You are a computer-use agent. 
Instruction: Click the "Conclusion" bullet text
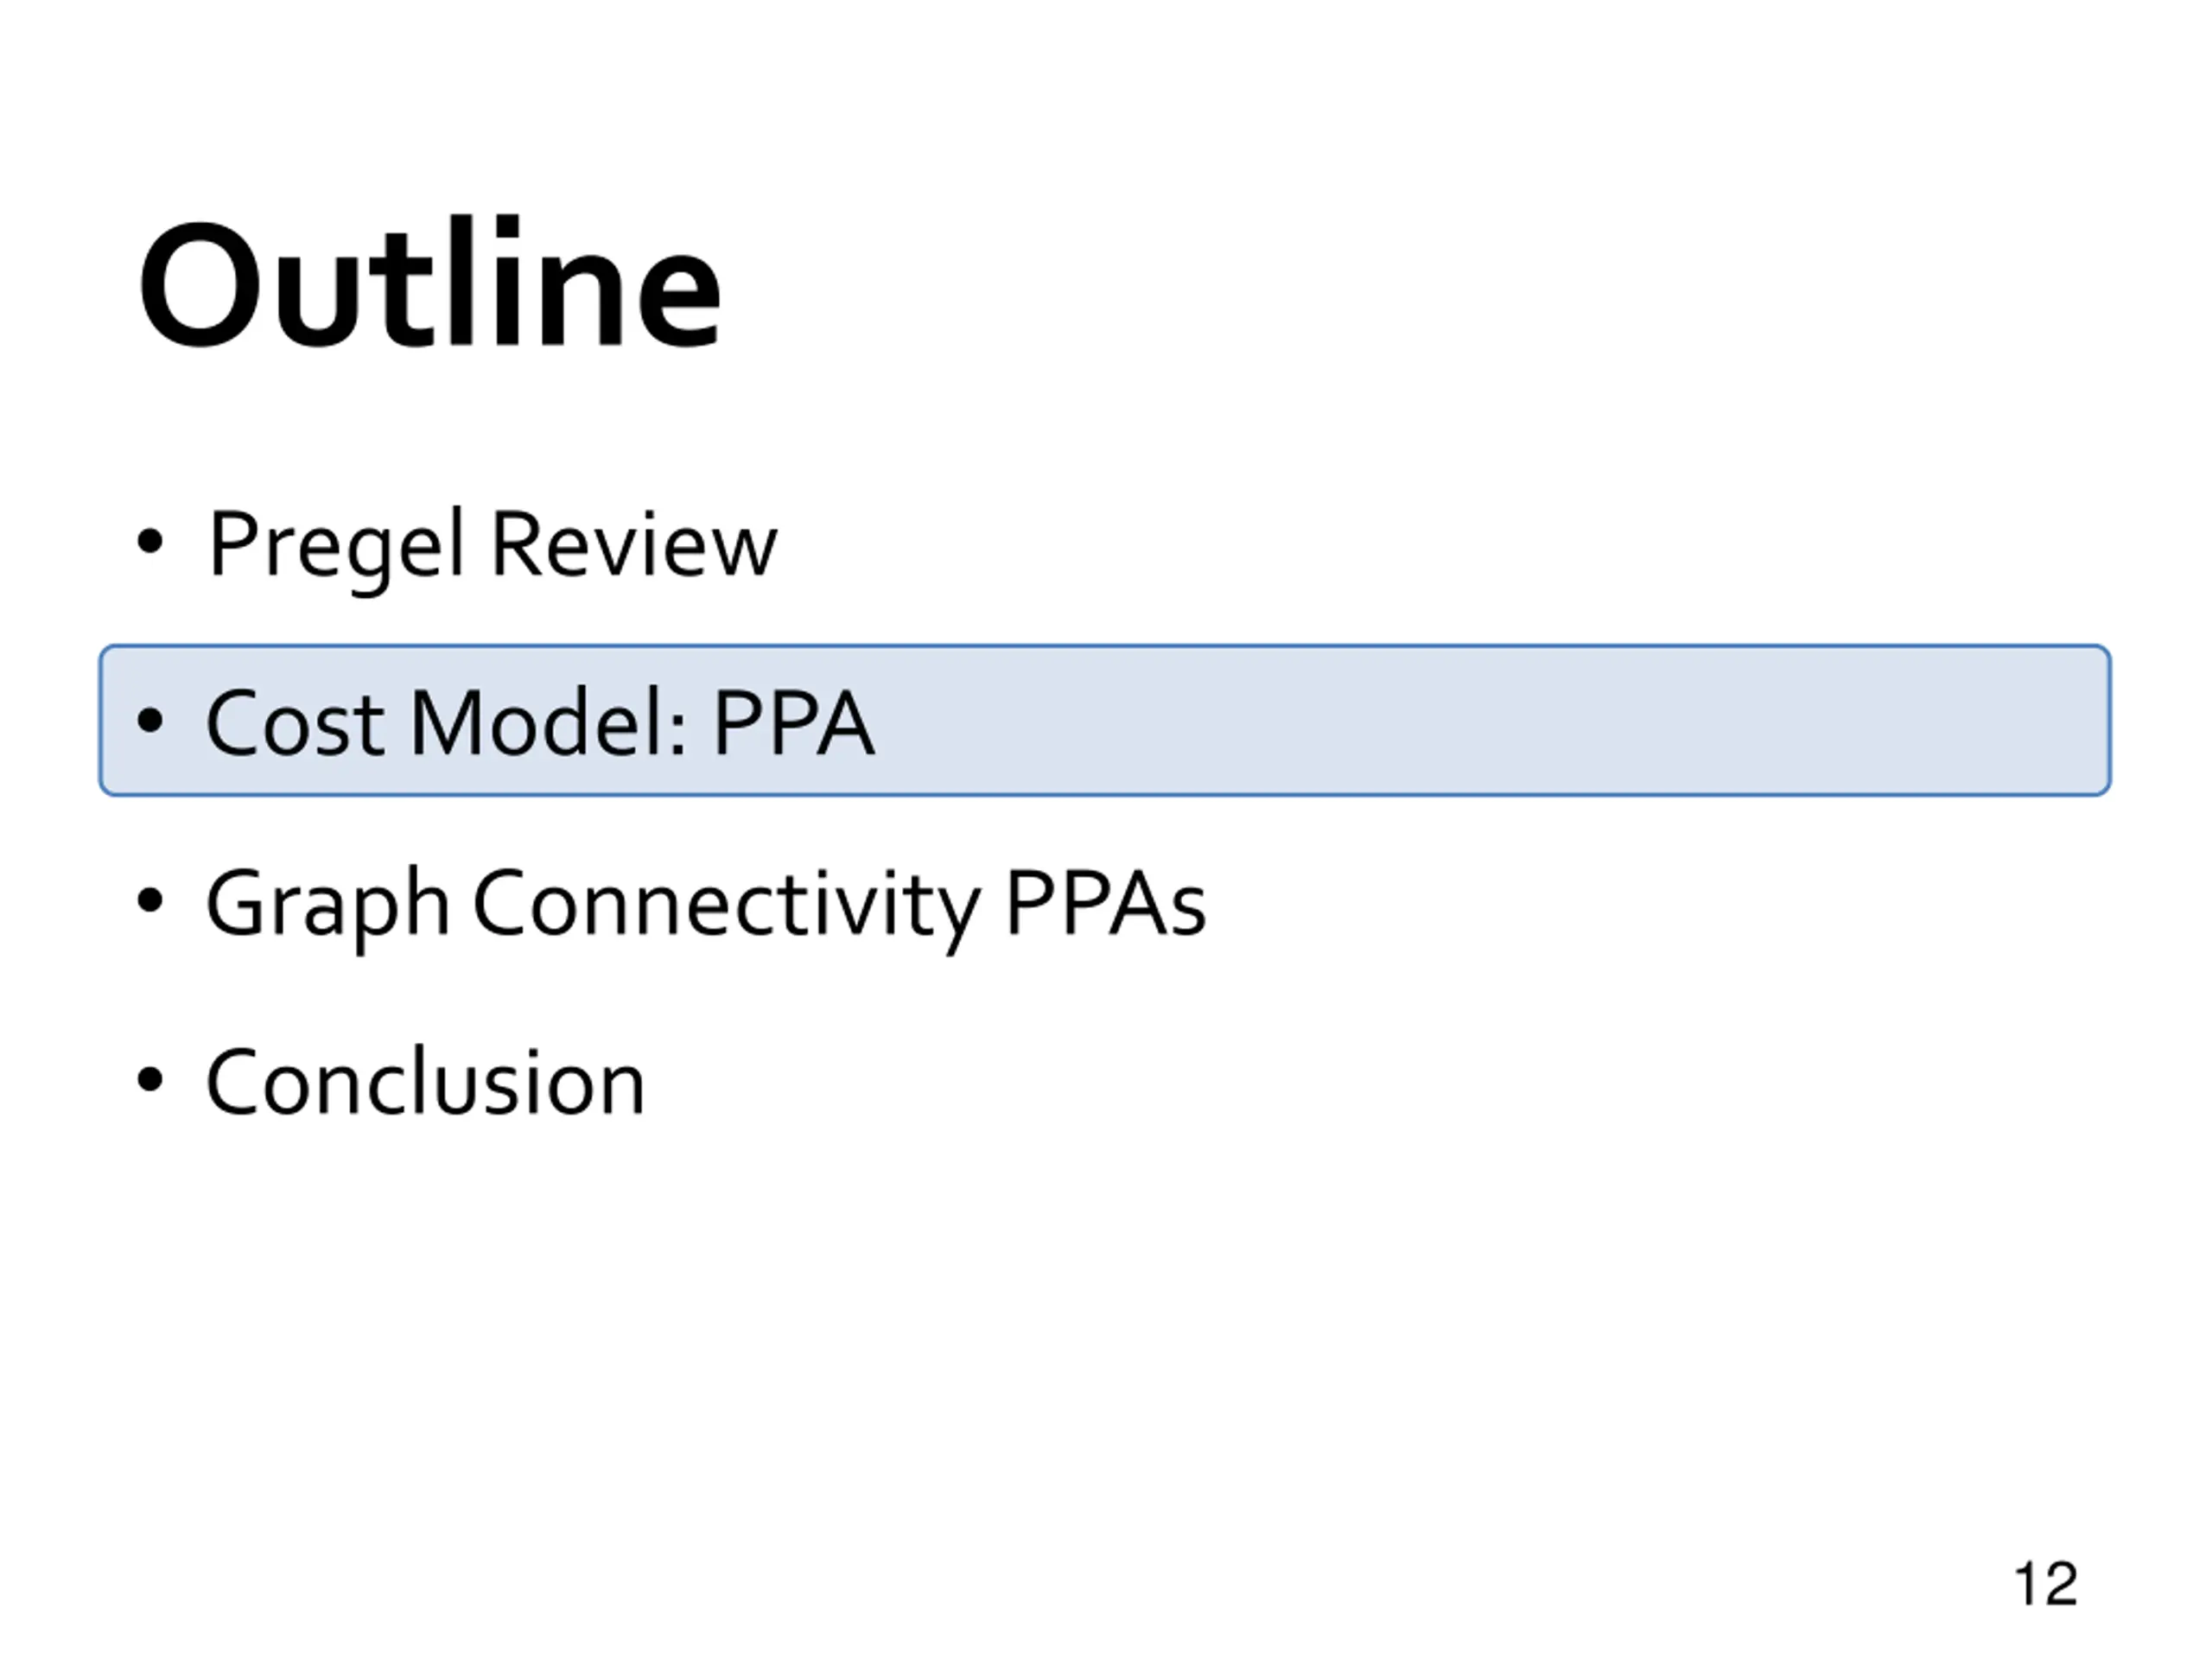(426, 1082)
